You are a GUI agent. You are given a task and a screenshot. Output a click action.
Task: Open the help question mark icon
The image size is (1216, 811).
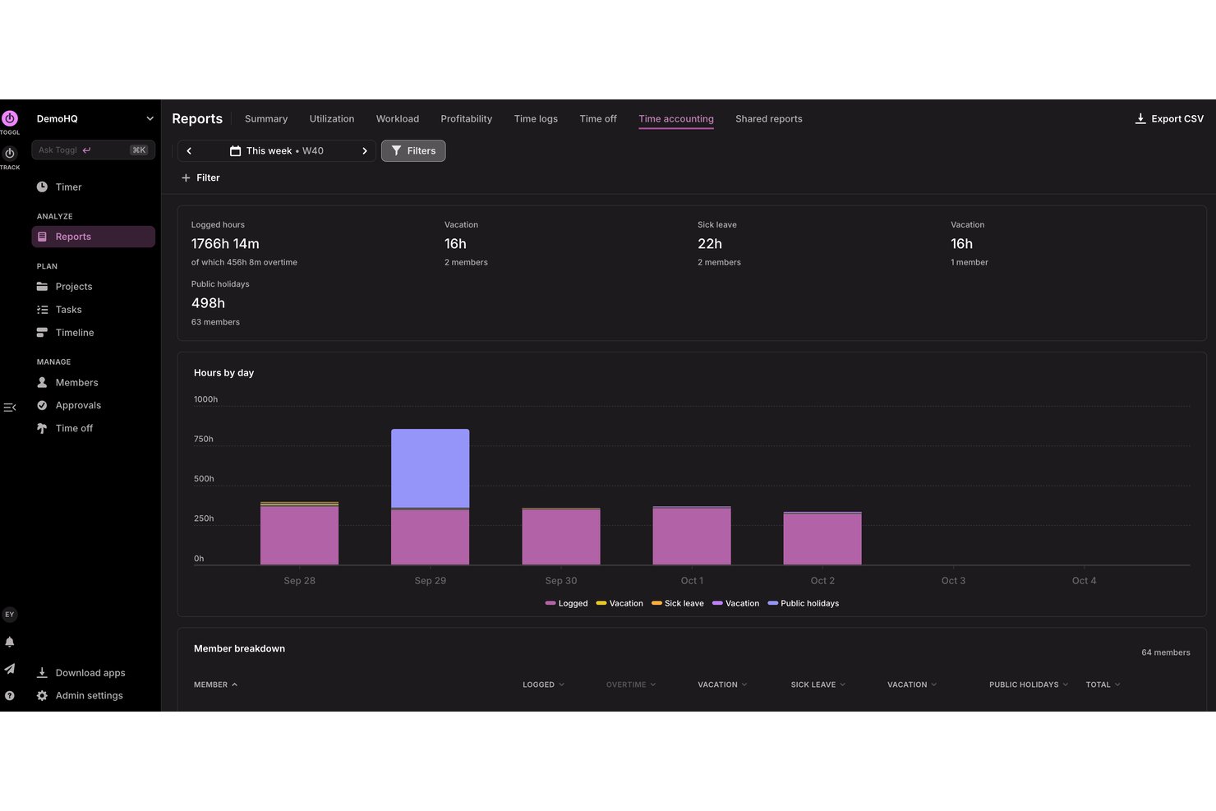click(10, 696)
